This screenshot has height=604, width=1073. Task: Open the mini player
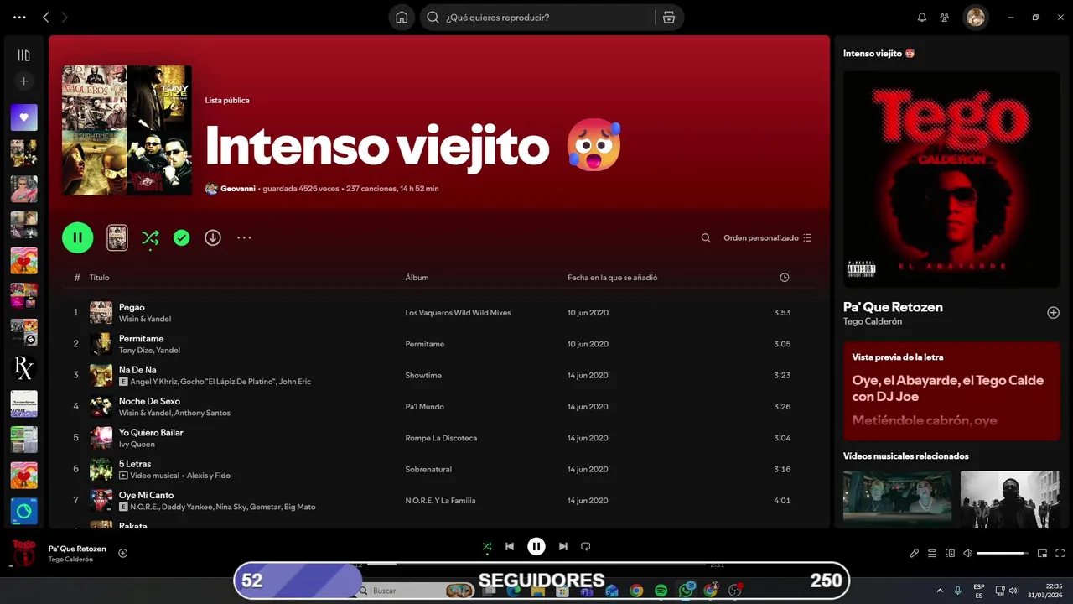point(1042,554)
